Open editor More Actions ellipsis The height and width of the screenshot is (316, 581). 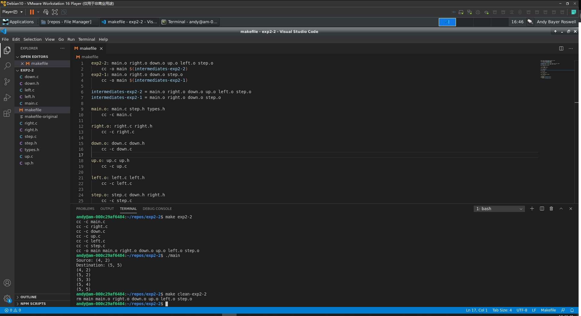[x=571, y=48]
